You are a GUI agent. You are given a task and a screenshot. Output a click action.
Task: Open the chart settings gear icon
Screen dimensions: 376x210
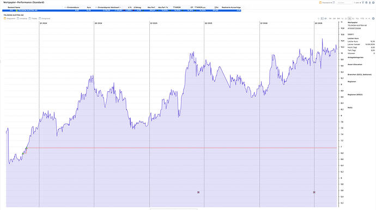373,18
